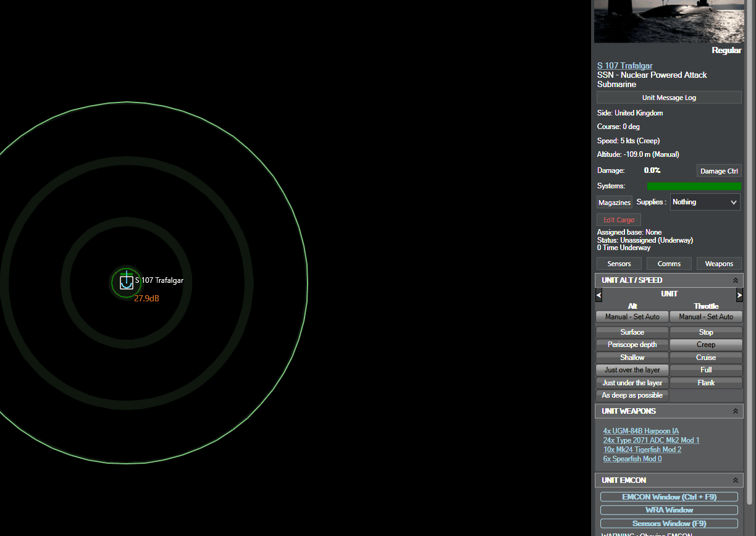Open the Comms button
Viewport: 756px width, 536px height.
point(669,264)
